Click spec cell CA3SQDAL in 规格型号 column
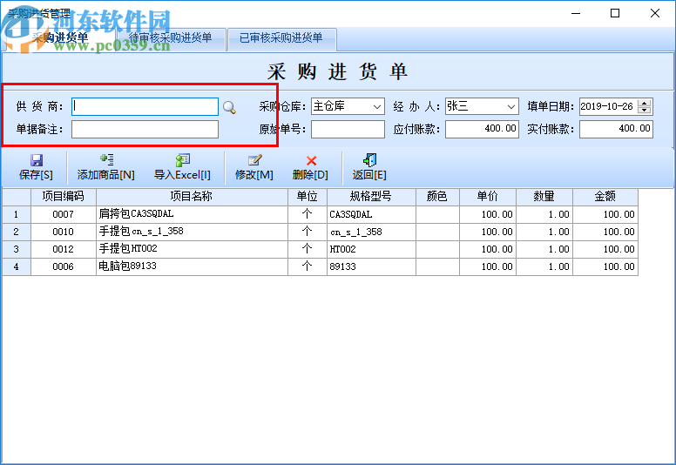The height and width of the screenshot is (465, 676). (371, 214)
